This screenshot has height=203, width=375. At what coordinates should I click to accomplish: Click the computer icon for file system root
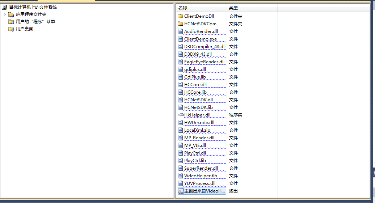[x=5, y=7]
